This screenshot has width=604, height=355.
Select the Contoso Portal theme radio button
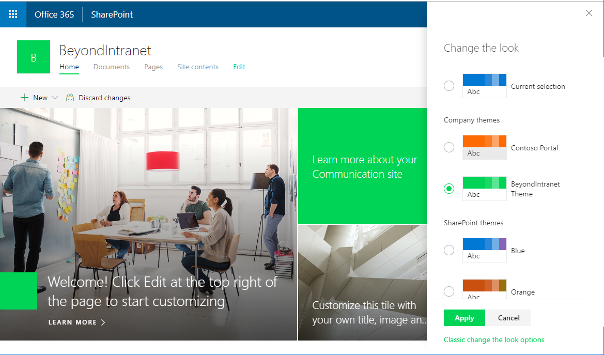[x=449, y=147]
